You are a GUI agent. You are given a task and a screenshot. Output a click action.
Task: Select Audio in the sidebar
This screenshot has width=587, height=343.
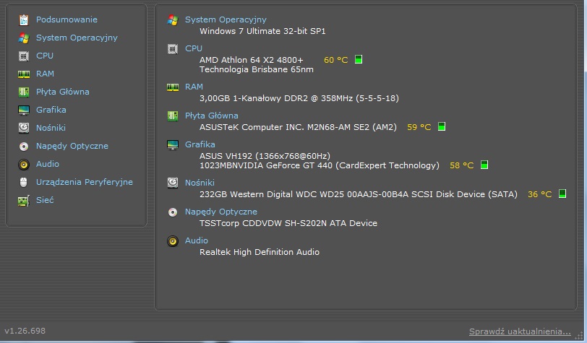point(48,164)
